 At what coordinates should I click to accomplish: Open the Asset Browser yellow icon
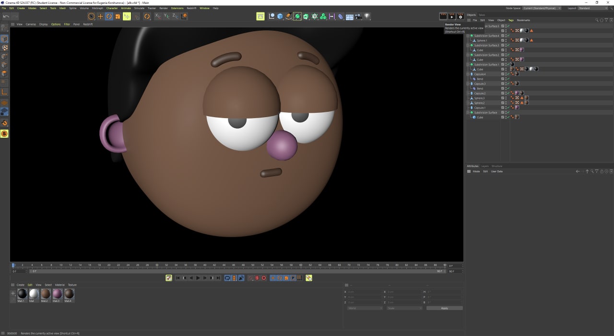tap(260, 16)
